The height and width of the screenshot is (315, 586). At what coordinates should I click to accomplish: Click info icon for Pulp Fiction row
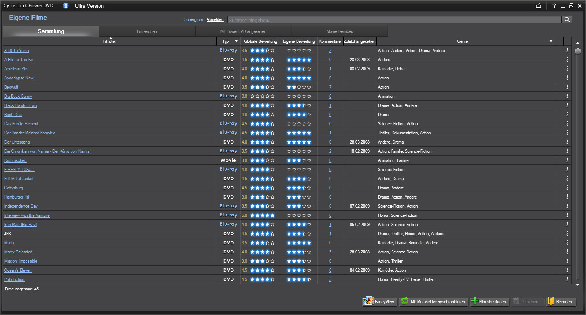[x=567, y=279]
